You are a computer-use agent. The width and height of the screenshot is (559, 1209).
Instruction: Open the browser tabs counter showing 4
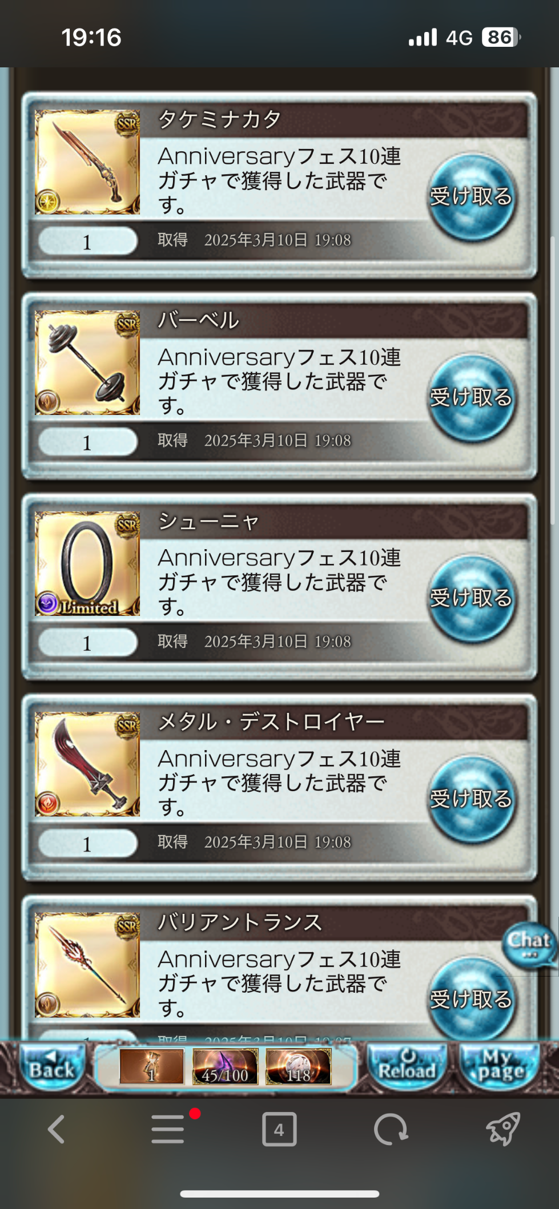[x=279, y=1130]
